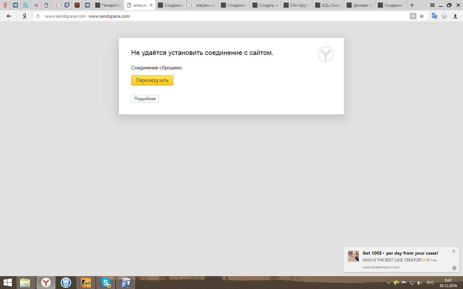Viewport: 463px width, 289px height.
Task: Open the downloads arrow icon in toolbar
Action: pyautogui.click(x=455, y=16)
